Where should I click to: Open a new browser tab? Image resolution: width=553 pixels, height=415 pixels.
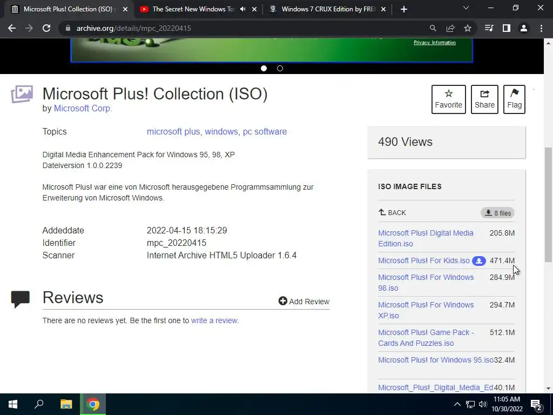(404, 9)
